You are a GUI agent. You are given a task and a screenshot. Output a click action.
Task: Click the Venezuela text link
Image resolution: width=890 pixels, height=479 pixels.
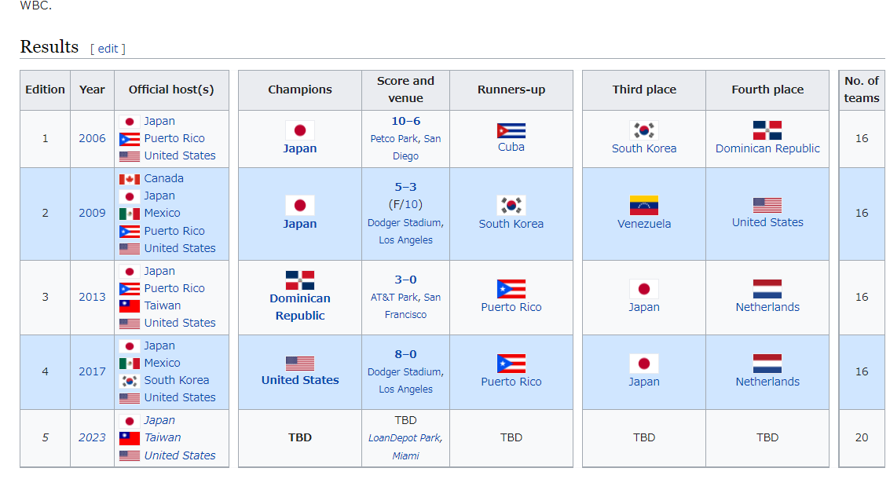[x=644, y=224]
